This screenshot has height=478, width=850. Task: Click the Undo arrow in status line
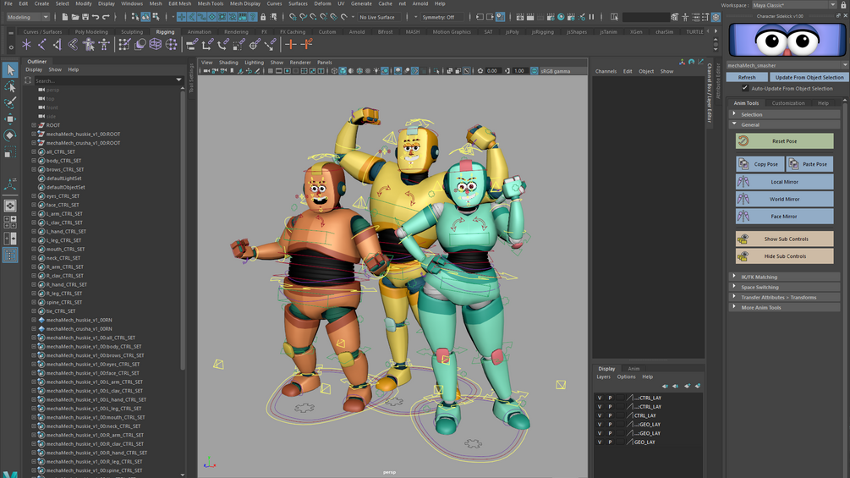(x=96, y=17)
